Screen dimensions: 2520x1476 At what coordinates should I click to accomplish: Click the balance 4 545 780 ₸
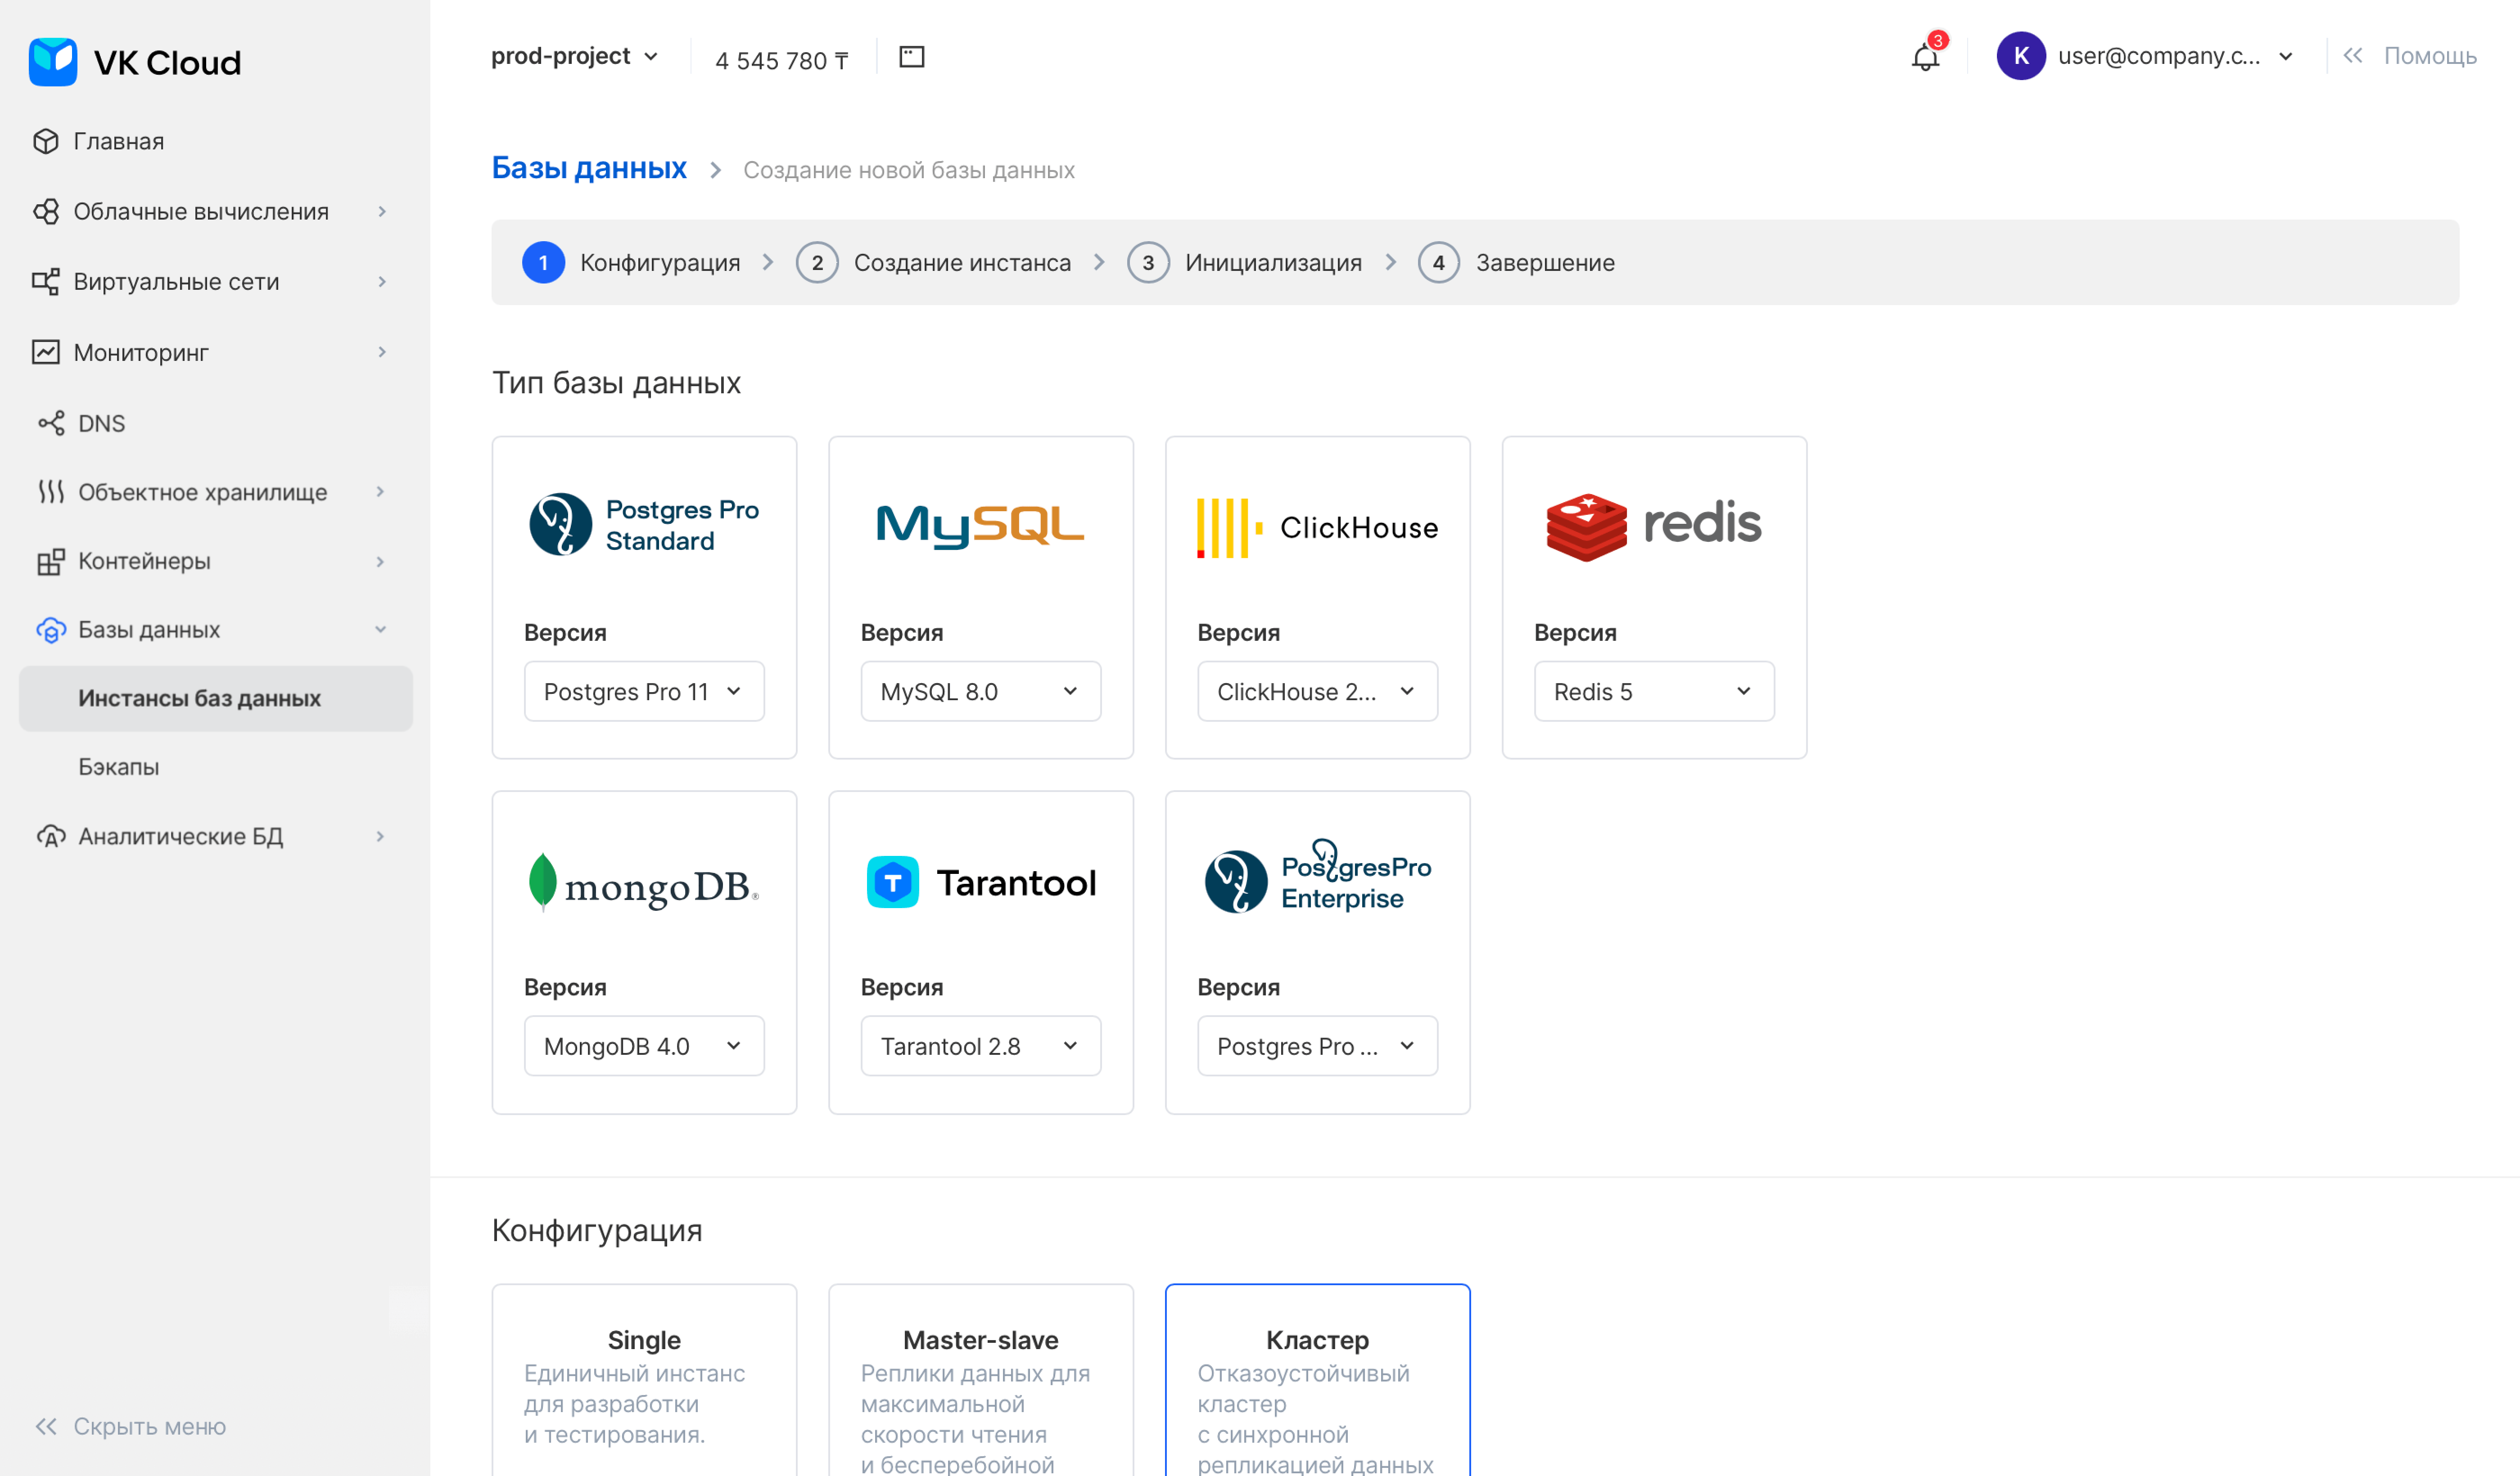click(782, 60)
